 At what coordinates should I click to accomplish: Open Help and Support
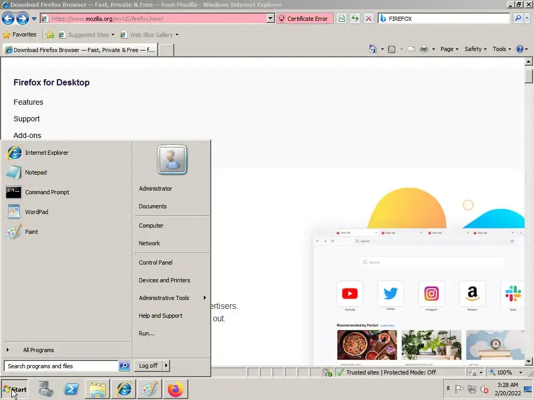click(x=172, y=316)
